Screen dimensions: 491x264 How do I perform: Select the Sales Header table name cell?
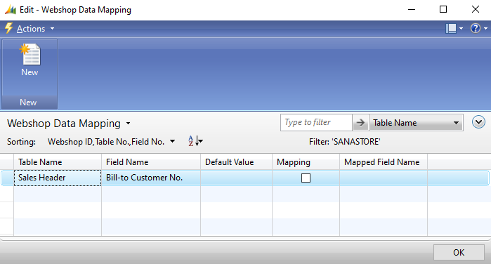pyautogui.click(x=58, y=178)
